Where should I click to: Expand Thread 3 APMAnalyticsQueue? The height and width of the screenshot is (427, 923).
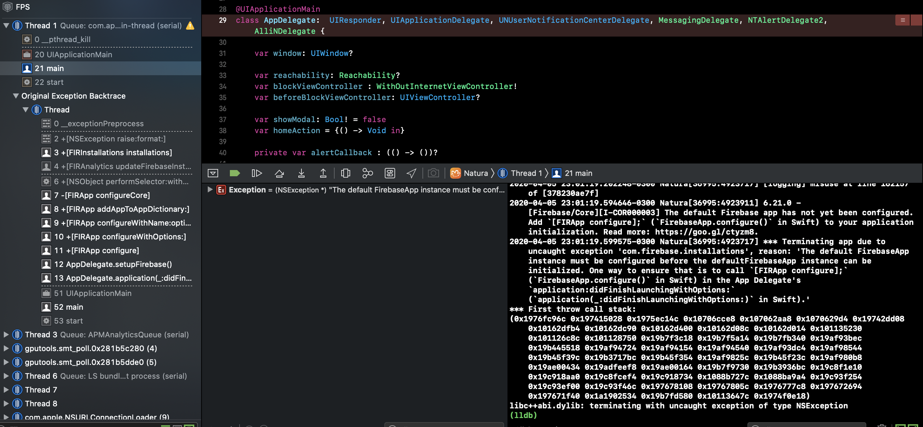(x=6, y=335)
